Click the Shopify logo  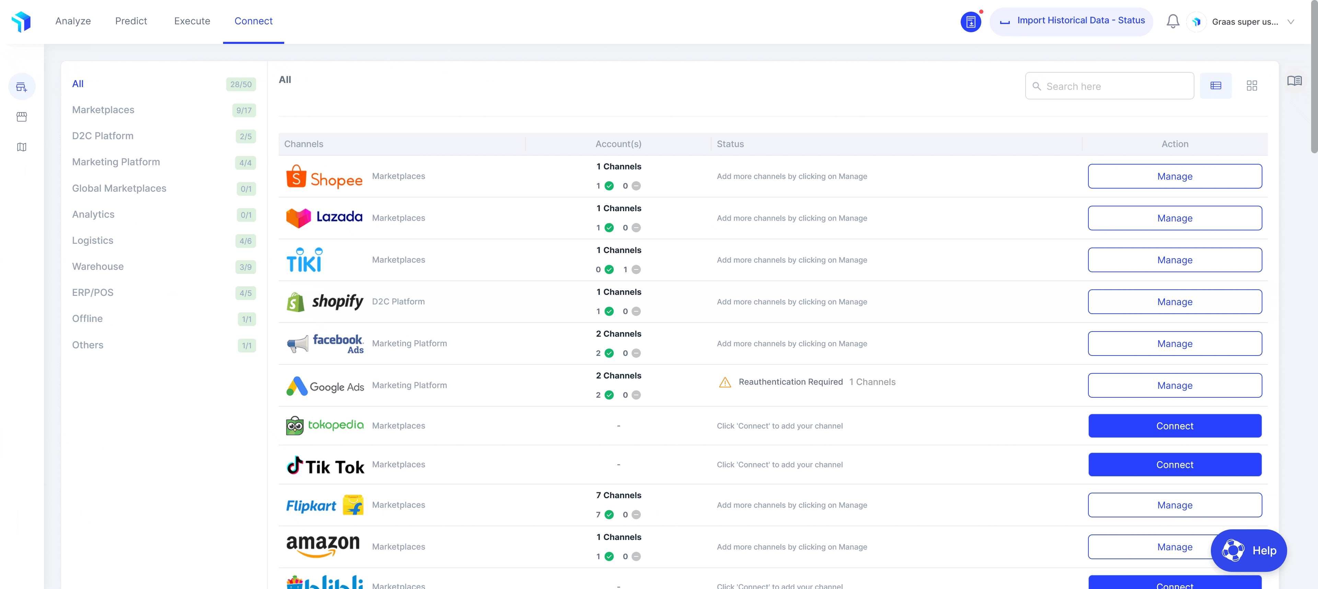[x=324, y=302]
